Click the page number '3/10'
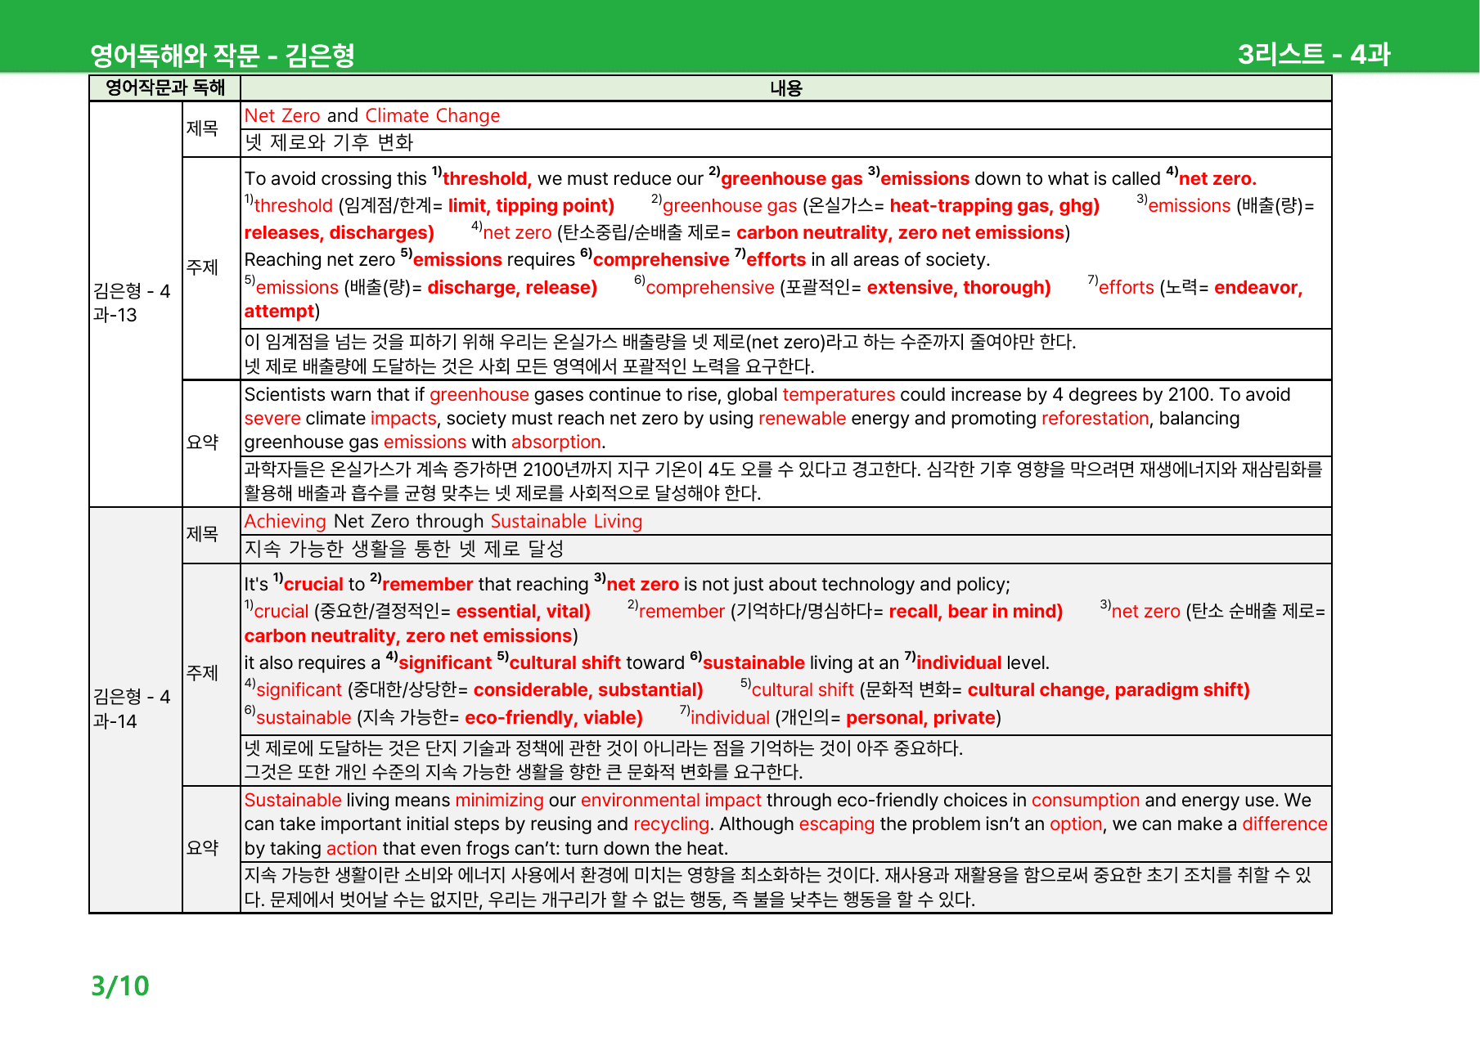The height and width of the screenshot is (1046, 1480). (x=120, y=985)
